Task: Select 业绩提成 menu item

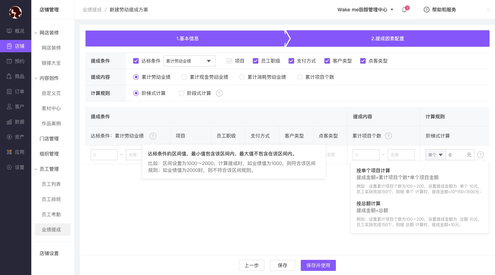Action: [x=53, y=230]
